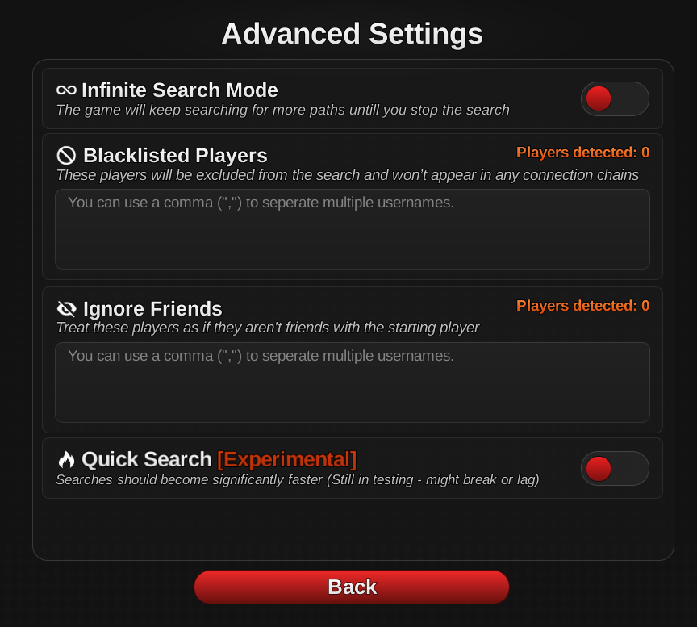
Task: Click the Blacklisted Players heading text
Action: point(175,156)
